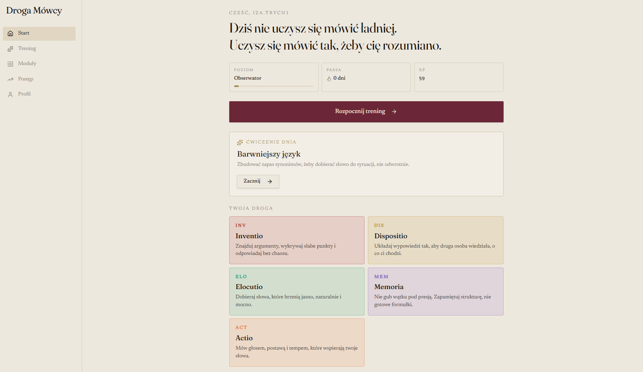This screenshot has width=643, height=372.
Task: Open the Actio module card
Action: (297, 343)
